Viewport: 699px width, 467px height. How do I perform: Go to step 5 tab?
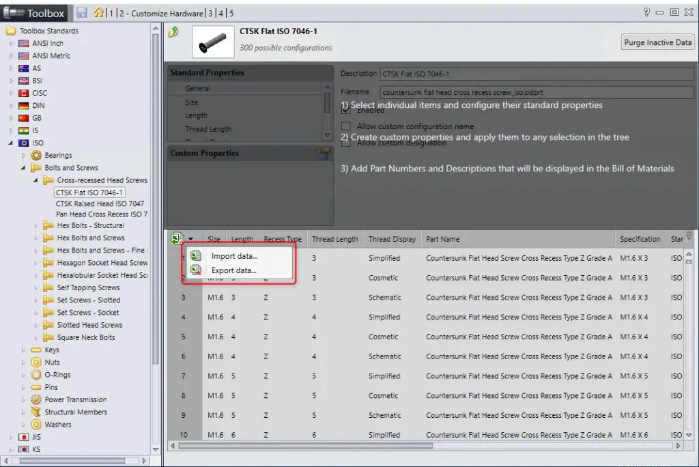(231, 14)
